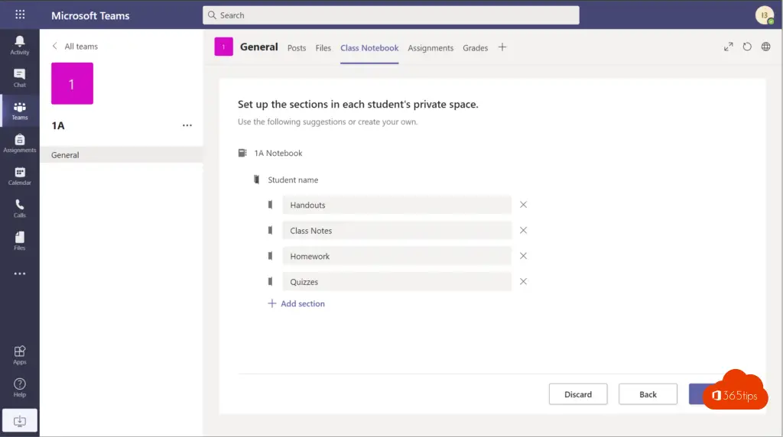Open the Apps store

pos(19,354)
